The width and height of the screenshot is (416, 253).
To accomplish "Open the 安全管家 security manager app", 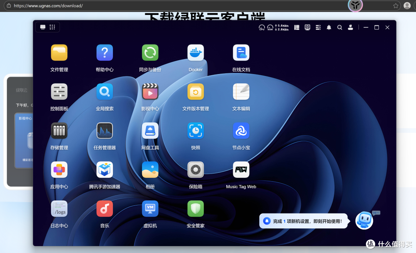I will point(196,209).
